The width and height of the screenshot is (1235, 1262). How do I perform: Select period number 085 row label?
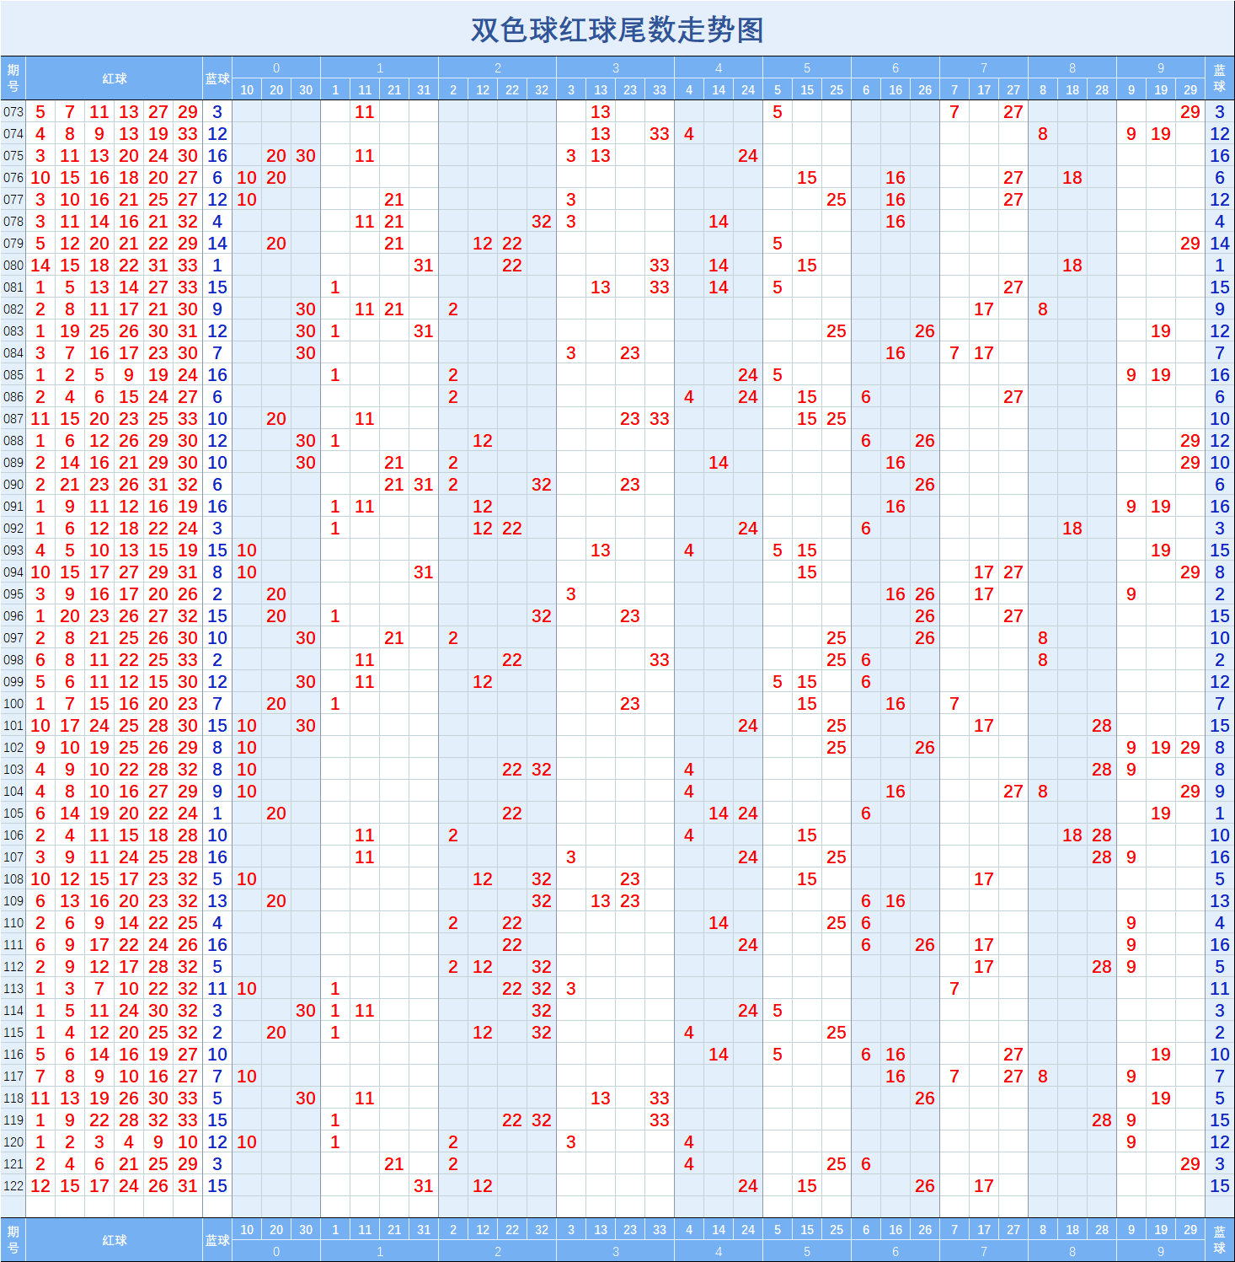pos(13,375)
